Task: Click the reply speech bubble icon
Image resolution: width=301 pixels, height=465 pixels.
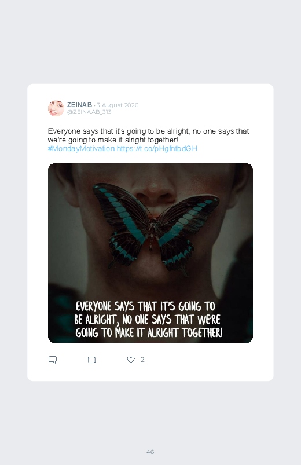Action: point(53,360)
